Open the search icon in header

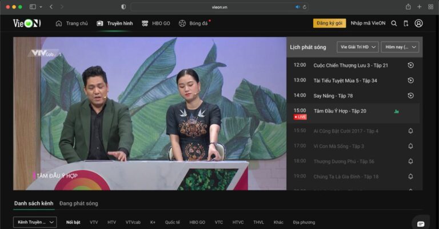pyautogui.click(x=394, y=23)
